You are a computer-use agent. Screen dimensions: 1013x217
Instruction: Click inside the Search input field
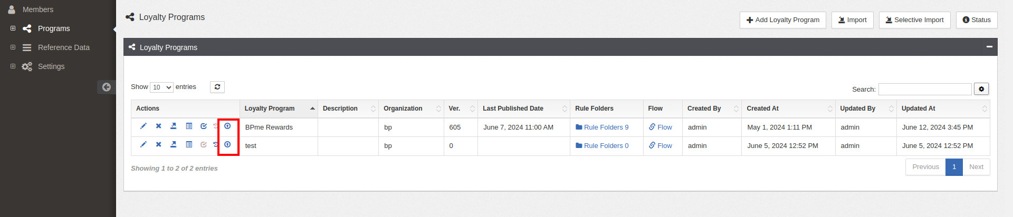click(x=924, y=89)
